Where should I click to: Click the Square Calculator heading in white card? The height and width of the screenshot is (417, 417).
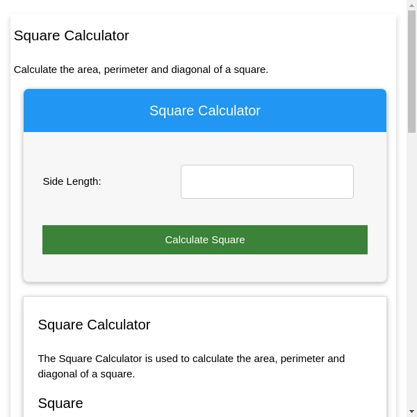tap(94, 325)
